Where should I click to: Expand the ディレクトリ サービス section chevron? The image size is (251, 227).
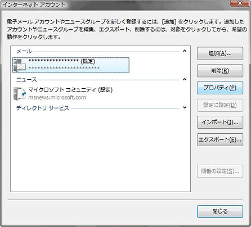(x=185, y=108)
